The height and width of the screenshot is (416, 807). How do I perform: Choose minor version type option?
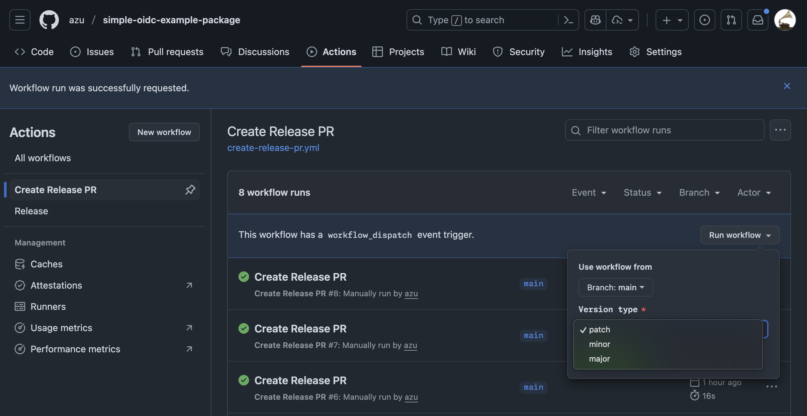pyautogui.click(x=668, y=344)
